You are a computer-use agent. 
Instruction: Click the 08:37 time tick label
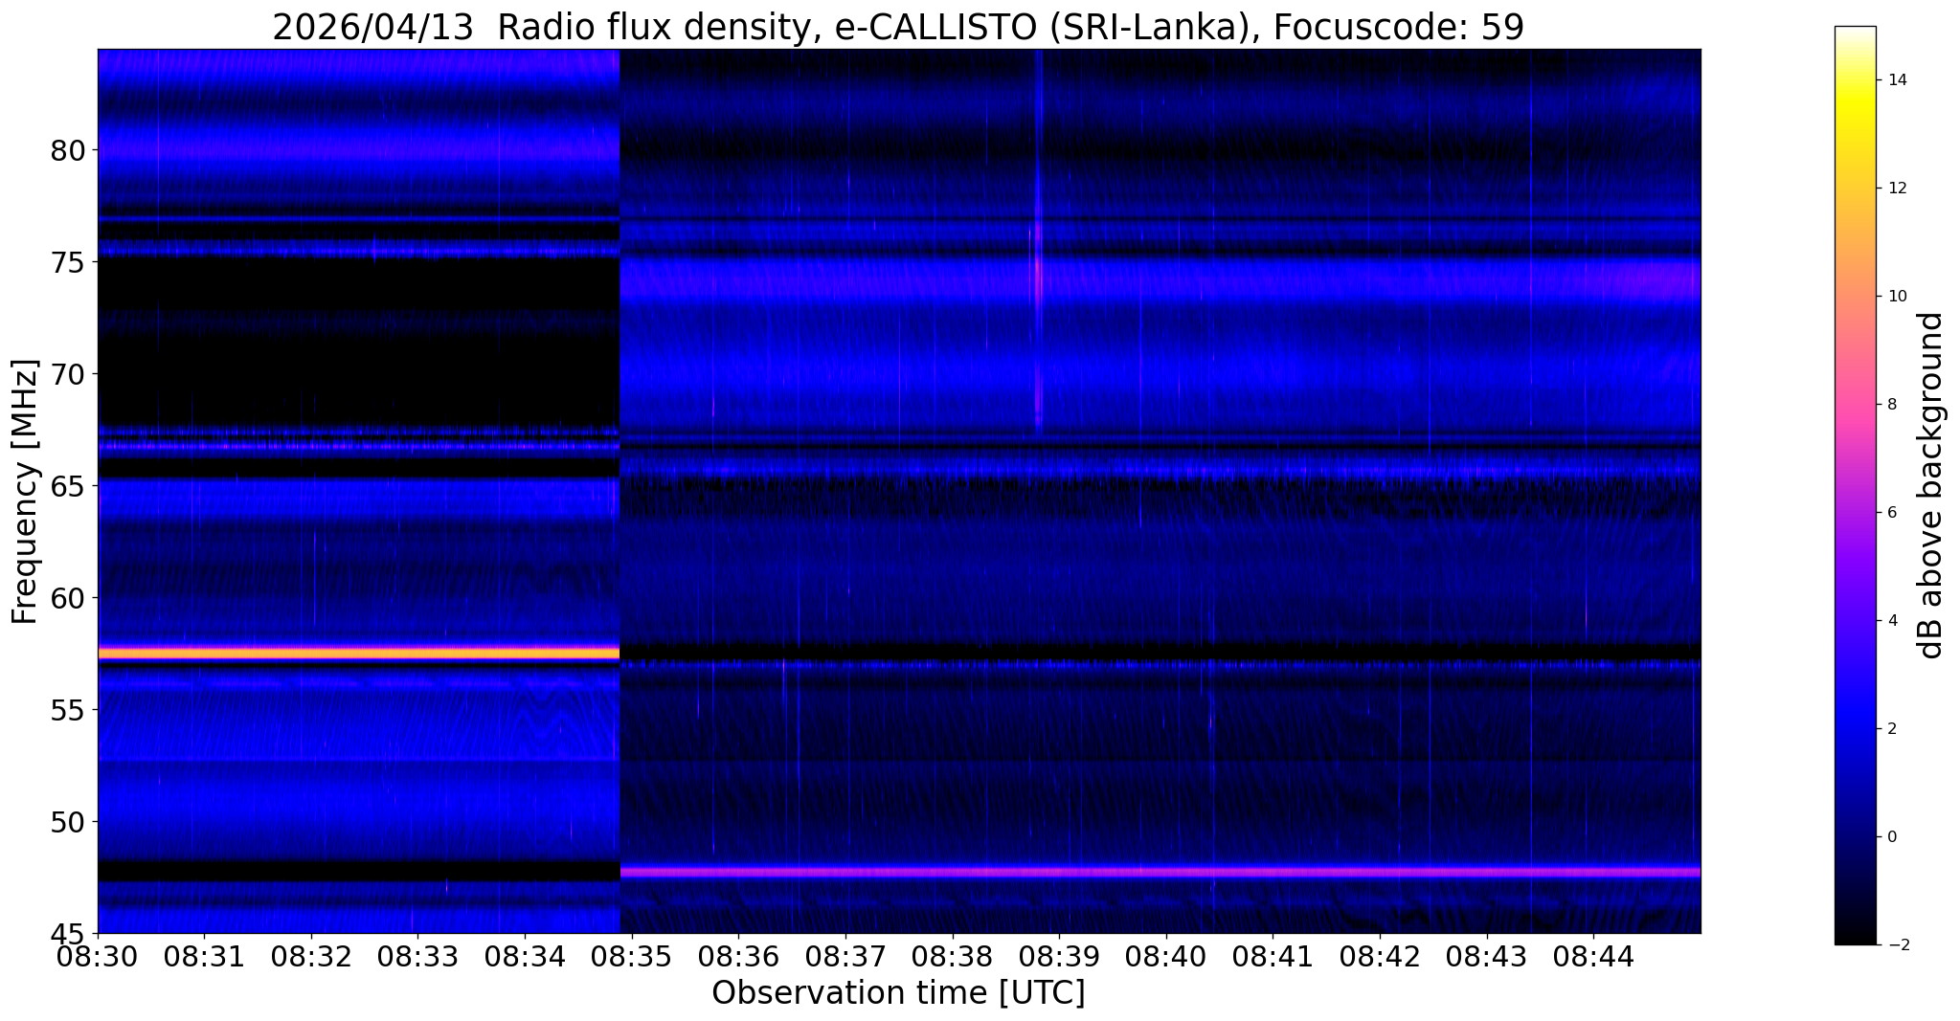coord(845,956)
